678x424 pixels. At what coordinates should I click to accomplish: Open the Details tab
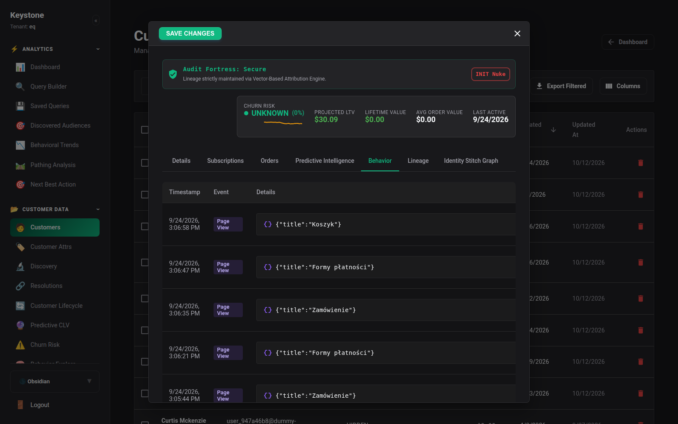click(181, 161)
